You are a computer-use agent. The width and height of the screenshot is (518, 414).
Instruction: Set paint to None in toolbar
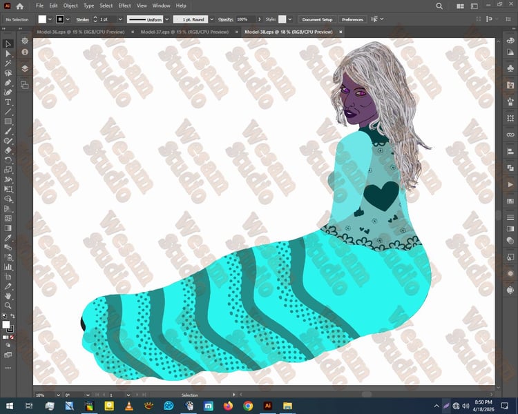point(12,337)
